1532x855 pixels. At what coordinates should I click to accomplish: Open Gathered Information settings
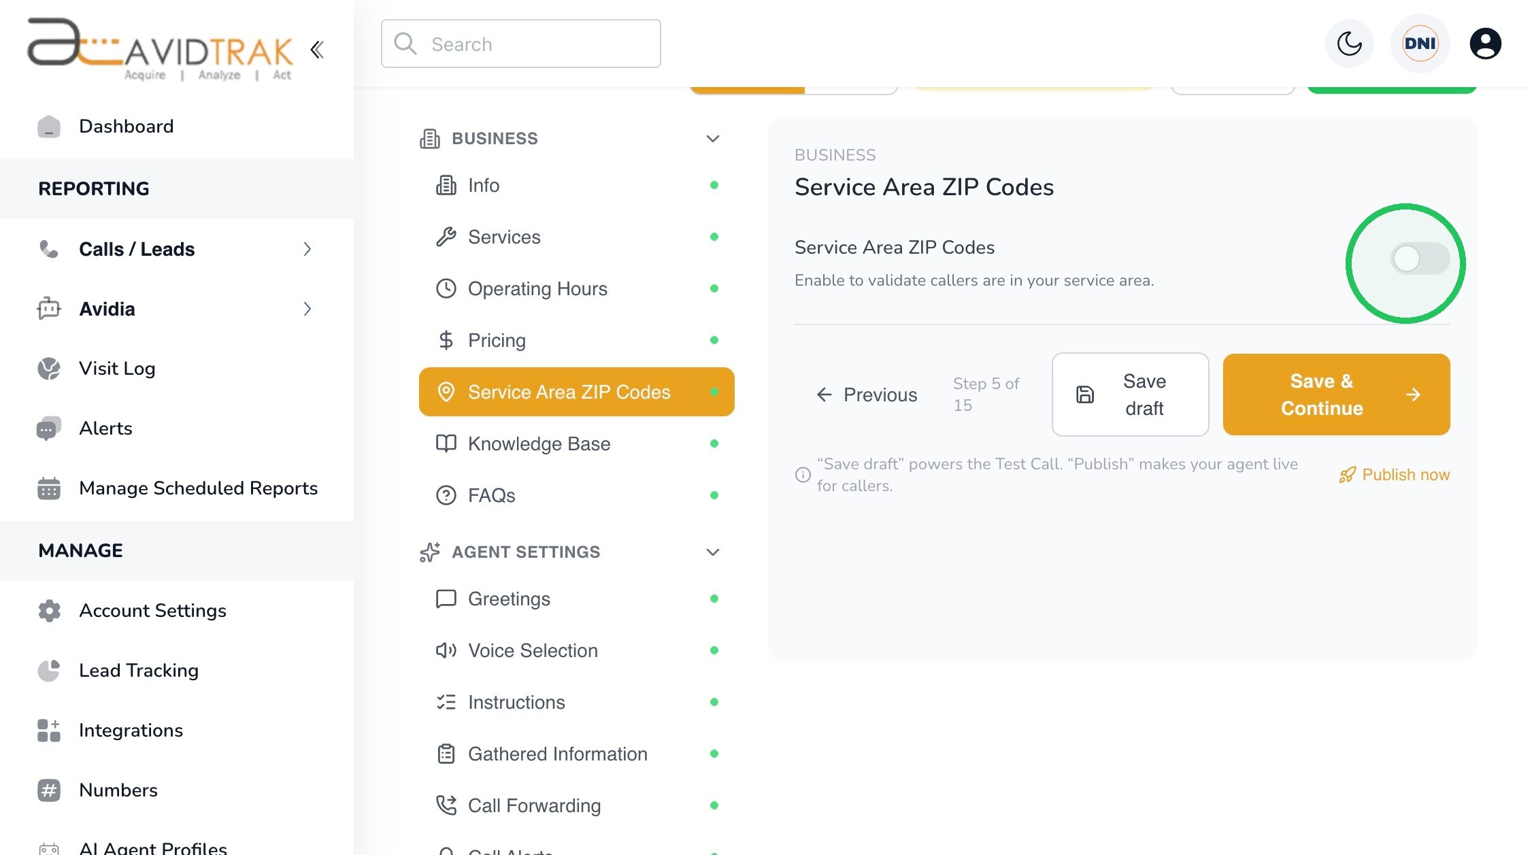(577, 754)
